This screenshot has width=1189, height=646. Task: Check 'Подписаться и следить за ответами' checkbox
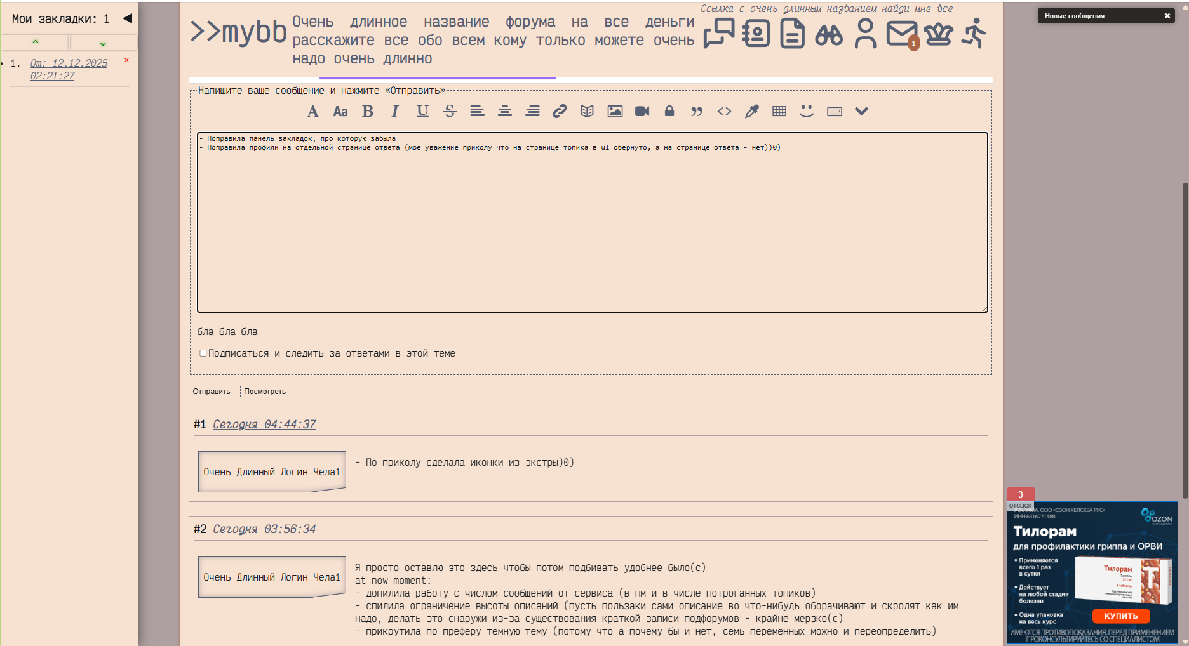click(203, 353)
